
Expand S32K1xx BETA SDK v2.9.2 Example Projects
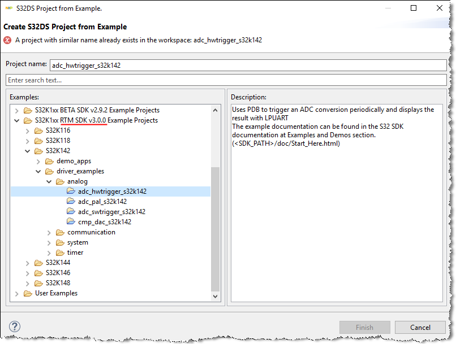click(16, 110)
